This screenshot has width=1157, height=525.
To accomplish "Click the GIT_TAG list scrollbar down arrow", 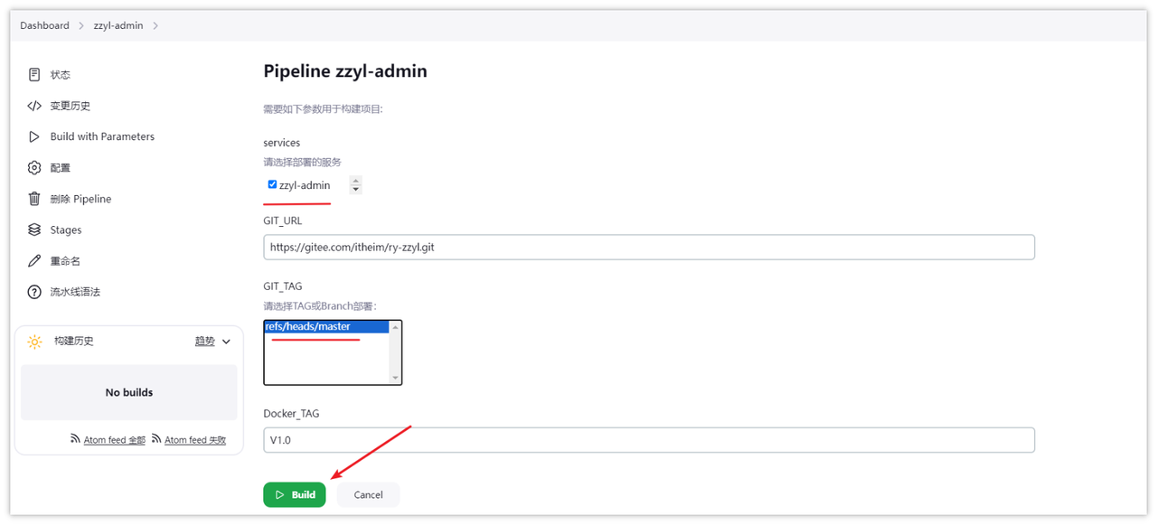I will click(x=395, y=378).
